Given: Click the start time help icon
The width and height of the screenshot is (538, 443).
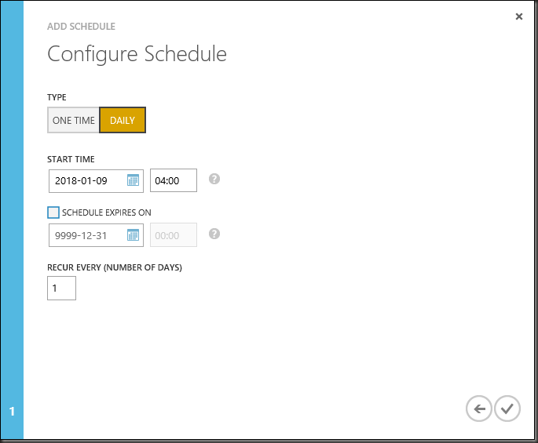Looking at the screenshot, I should coord(214,179).
